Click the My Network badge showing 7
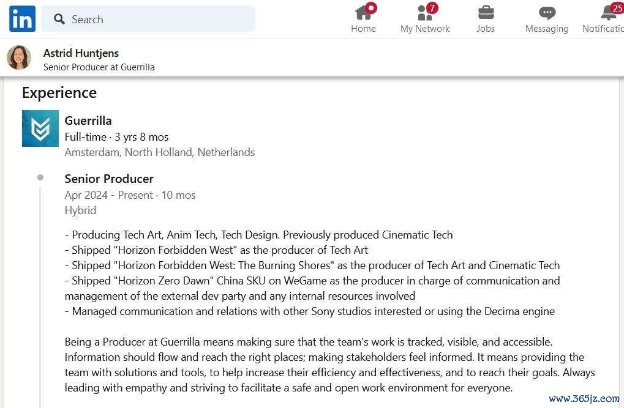The width and height of the screenshot is (624, 408). tap(432, 7)
